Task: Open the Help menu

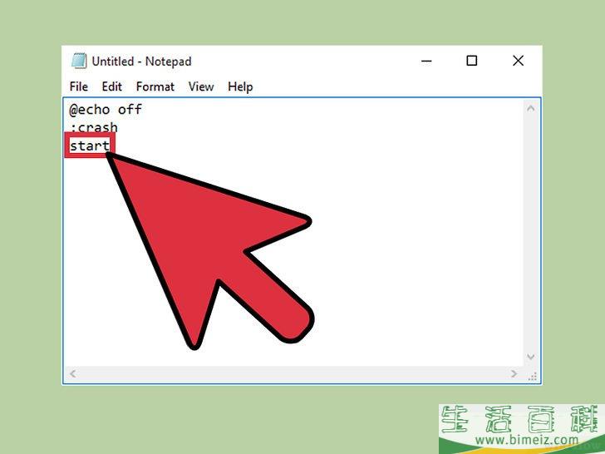Action: 240,86
